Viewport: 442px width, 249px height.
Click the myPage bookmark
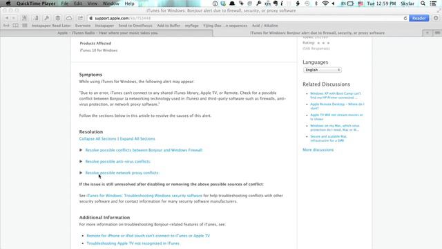(x=192, y=26)
